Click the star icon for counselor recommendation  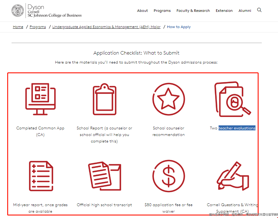169,99
